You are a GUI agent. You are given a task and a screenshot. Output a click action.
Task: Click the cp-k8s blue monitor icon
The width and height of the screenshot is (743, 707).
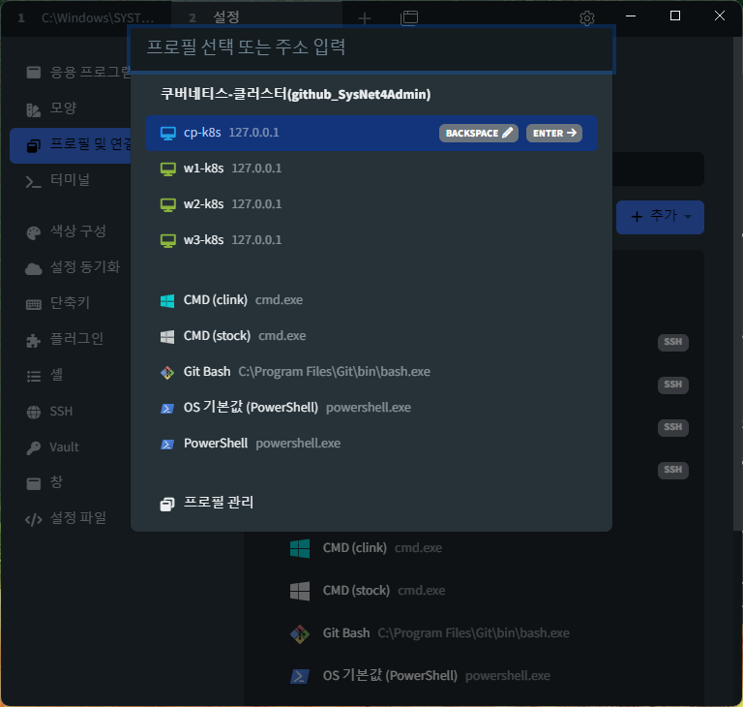click(x=167, y=134)
